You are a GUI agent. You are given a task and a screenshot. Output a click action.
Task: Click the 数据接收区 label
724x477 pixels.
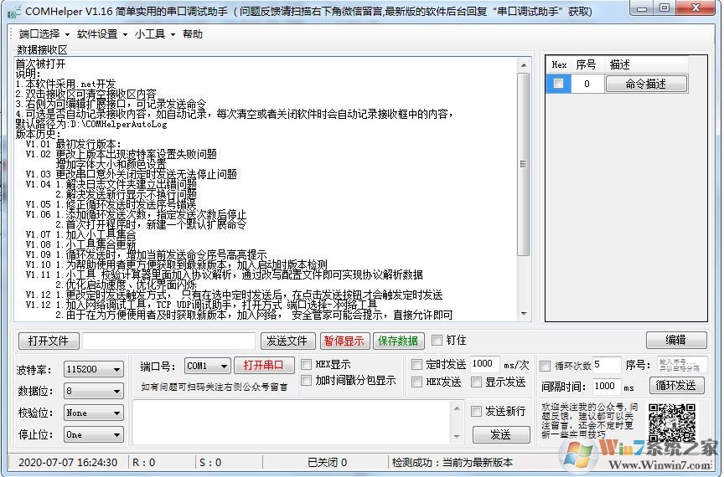(43, 50)
